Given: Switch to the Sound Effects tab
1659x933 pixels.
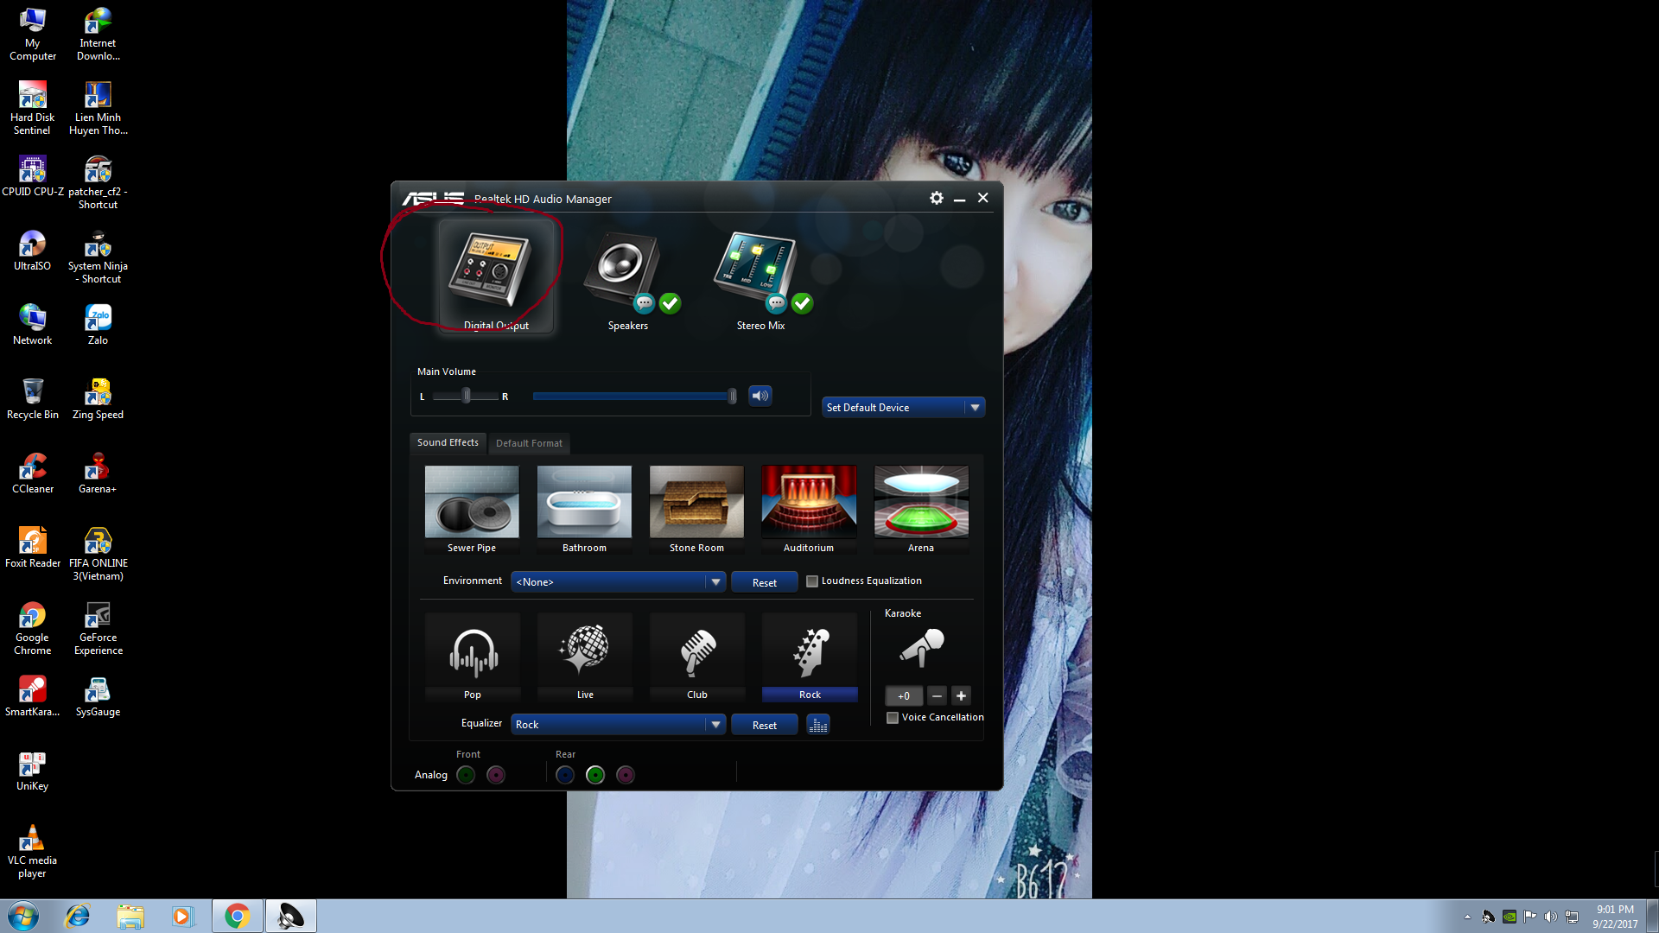Looking at the screenshot, I should [x=448, y=442].
